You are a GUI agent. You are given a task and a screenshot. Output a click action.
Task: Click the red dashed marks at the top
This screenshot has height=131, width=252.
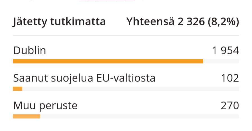pos(106,1)
